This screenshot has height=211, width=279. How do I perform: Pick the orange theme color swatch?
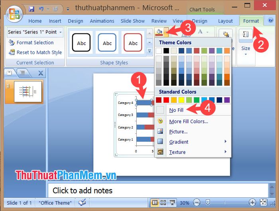(227, 51)
